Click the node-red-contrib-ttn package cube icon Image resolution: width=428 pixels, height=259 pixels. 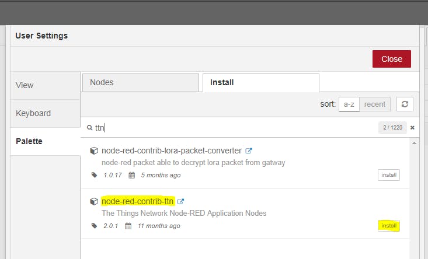pos(94,201)
